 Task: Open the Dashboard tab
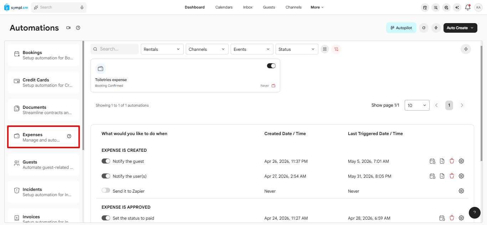[195, 7]
